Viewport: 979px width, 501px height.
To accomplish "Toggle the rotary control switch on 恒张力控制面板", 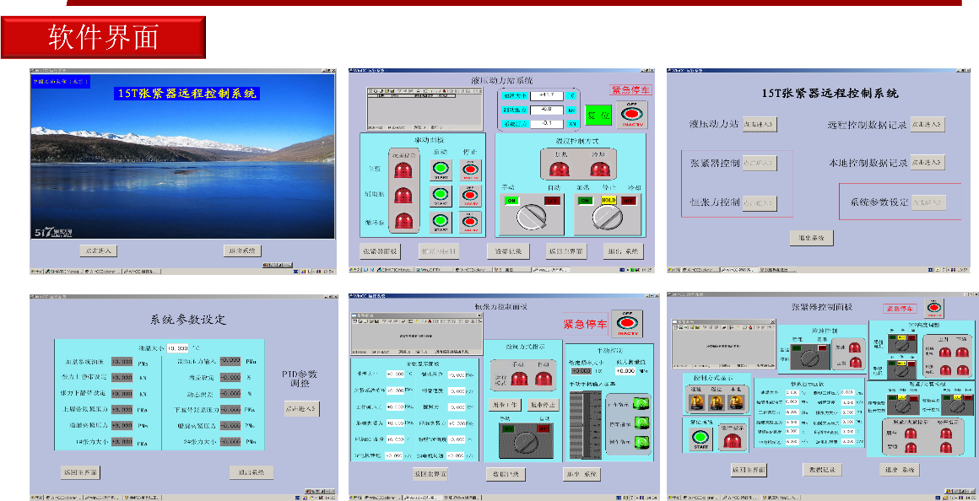I will pyautogui.click(x=525, y=441).
